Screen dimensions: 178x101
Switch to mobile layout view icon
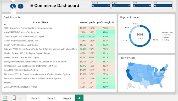[14, 98]
